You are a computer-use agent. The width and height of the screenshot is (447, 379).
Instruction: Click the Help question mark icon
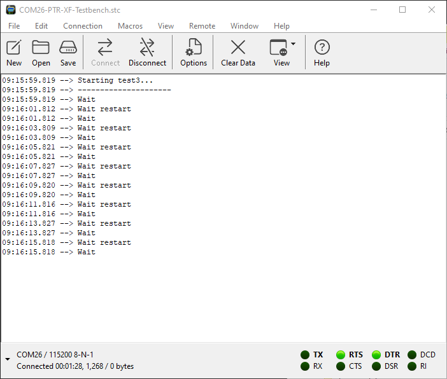pyautogui.click(x=322, y=48)
